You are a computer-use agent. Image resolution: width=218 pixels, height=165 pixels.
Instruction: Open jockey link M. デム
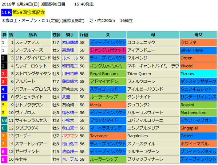tap(70, 159)
